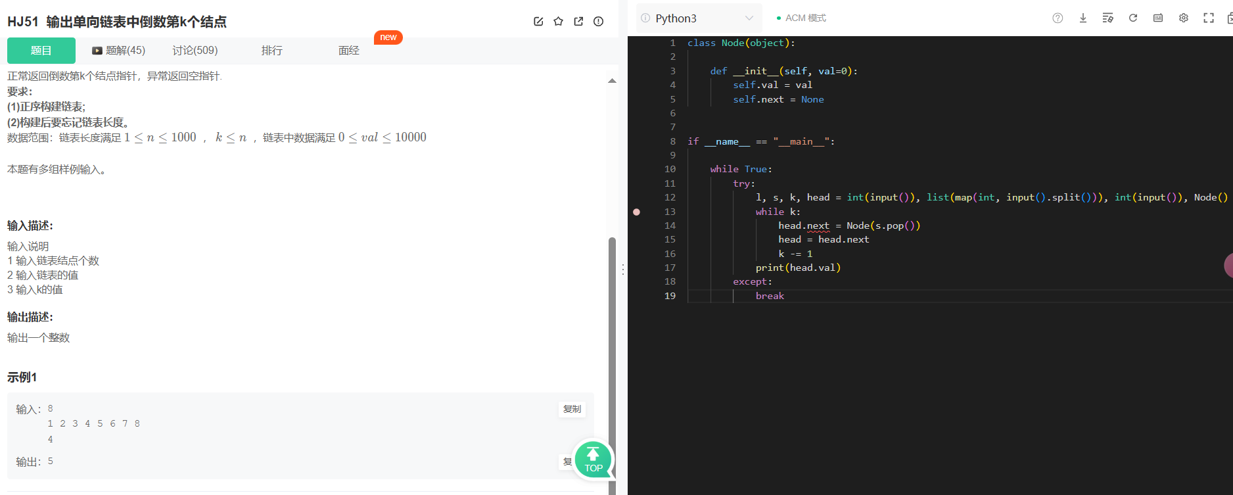
Task: Open the Python3 language dropdown
Action: pos(699,18)
